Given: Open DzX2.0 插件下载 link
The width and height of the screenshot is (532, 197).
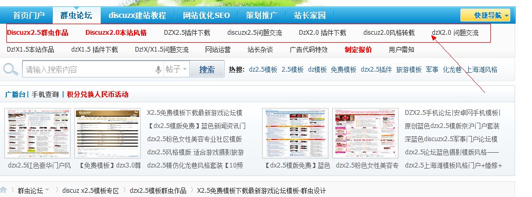Looking at the screenshot, I should pyautogui.click(x=322, y=33).
